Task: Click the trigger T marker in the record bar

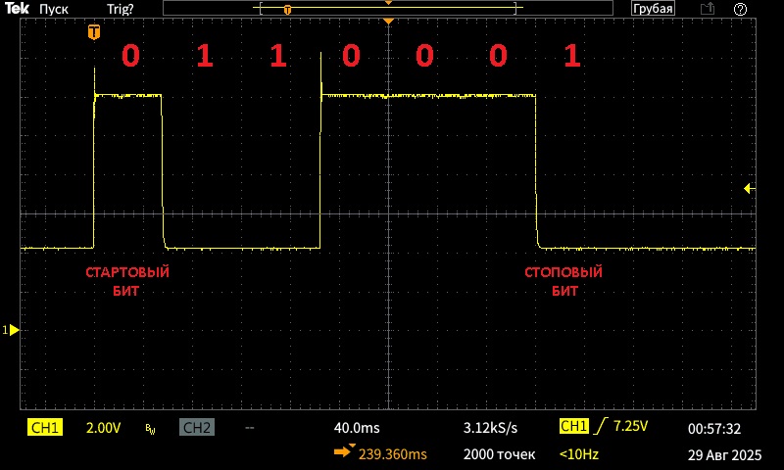Action: coord(287,10)
